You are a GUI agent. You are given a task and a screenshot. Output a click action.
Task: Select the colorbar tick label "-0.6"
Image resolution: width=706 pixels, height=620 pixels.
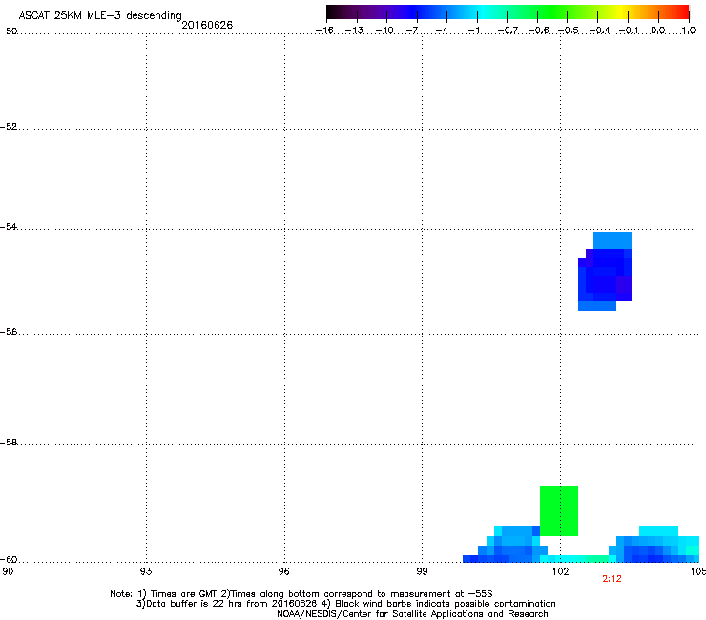click(538, 31)
